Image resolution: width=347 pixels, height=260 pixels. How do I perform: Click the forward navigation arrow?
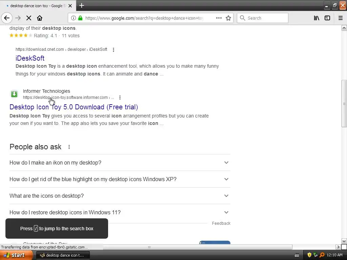click(x=18, y=18)
